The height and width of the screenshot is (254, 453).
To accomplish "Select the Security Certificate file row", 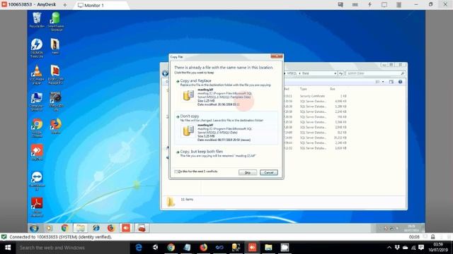I will point(316,96).
